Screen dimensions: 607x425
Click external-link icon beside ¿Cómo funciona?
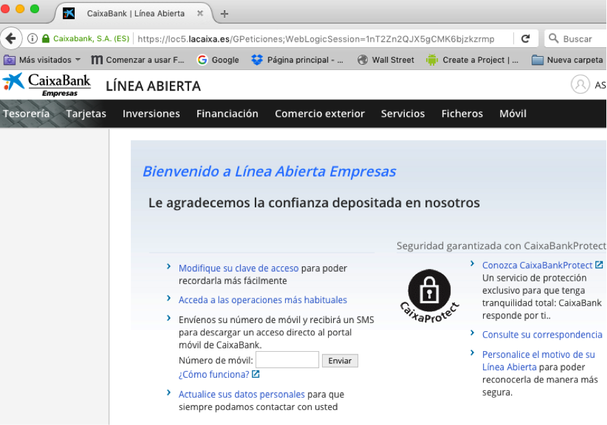pos(256,374)
